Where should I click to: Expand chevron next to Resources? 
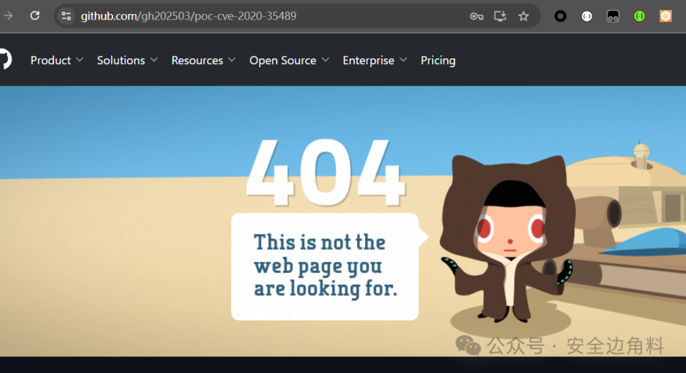coord(231,60)
